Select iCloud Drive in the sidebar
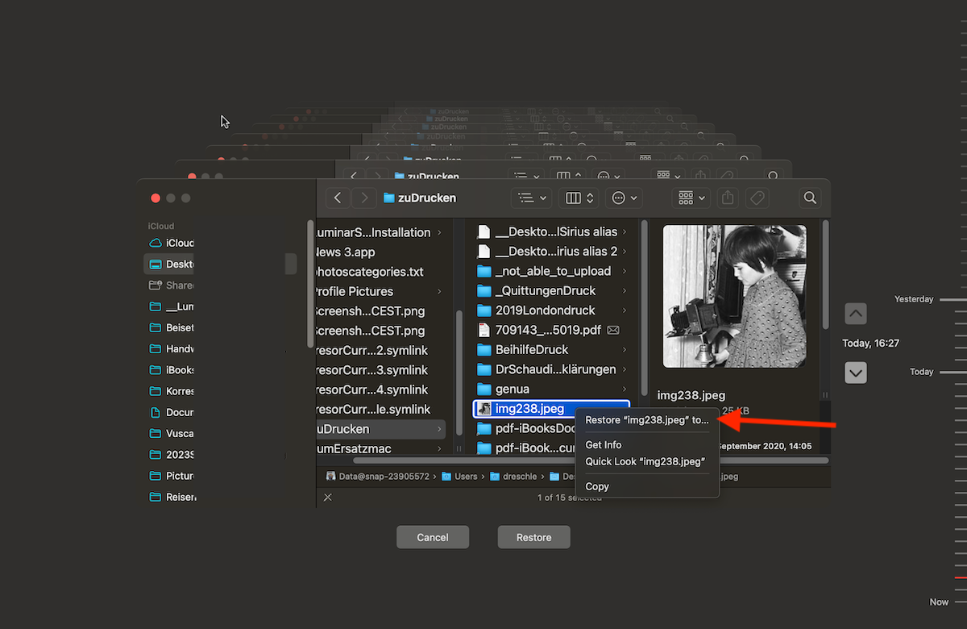The image size is (967, 629). pos(179,243)
